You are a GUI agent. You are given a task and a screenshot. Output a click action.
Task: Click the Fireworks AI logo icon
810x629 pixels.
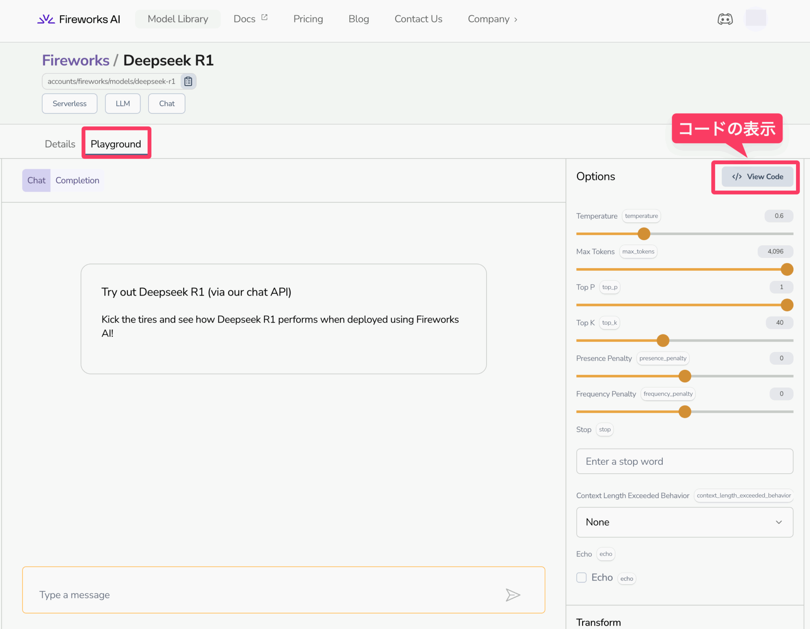[x=46, y=19]
